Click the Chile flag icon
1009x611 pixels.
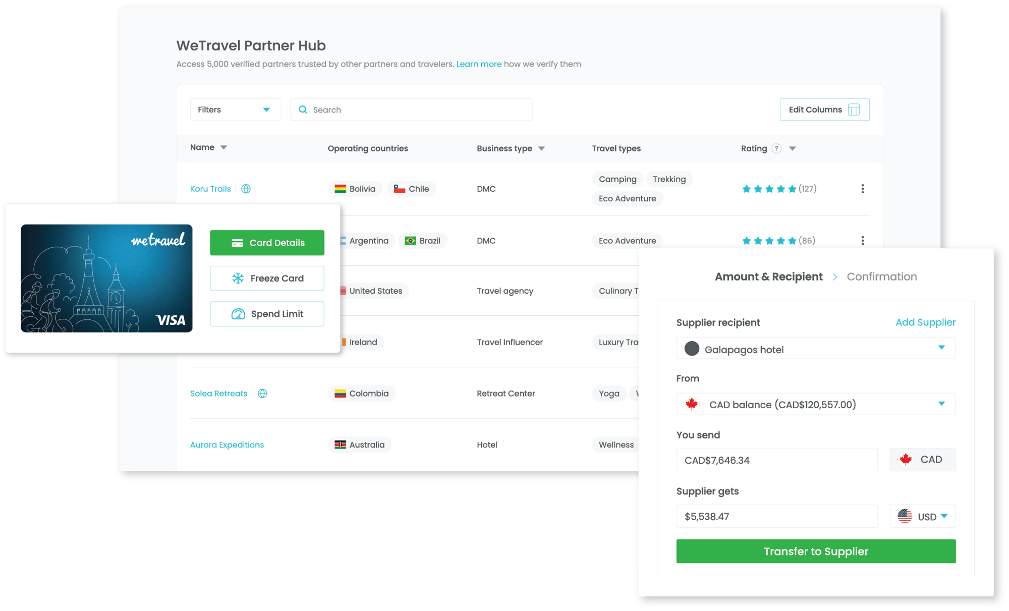click(400, 189)
